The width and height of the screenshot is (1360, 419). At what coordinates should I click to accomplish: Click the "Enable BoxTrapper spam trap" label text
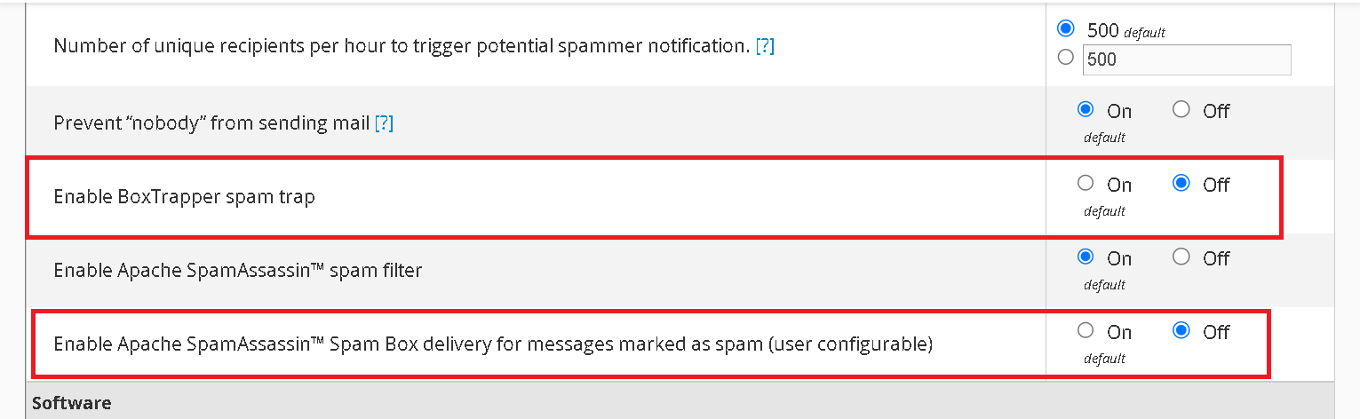[184, 196]
